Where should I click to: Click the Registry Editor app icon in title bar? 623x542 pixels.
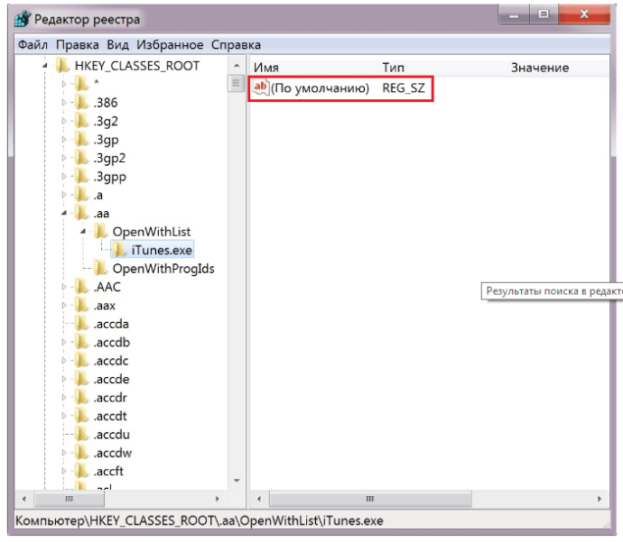coord(23,19)
